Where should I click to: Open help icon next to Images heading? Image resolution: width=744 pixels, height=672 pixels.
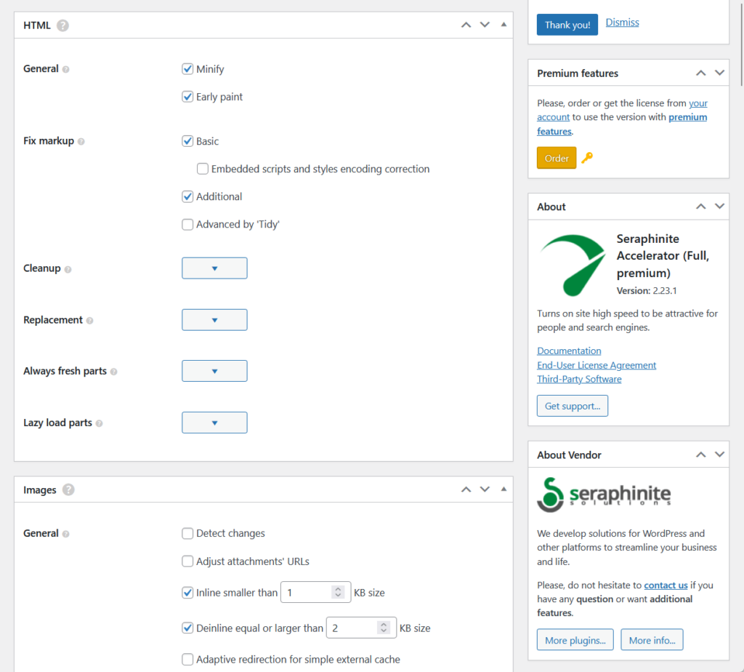pyautogui.click(x=68, y=489)
